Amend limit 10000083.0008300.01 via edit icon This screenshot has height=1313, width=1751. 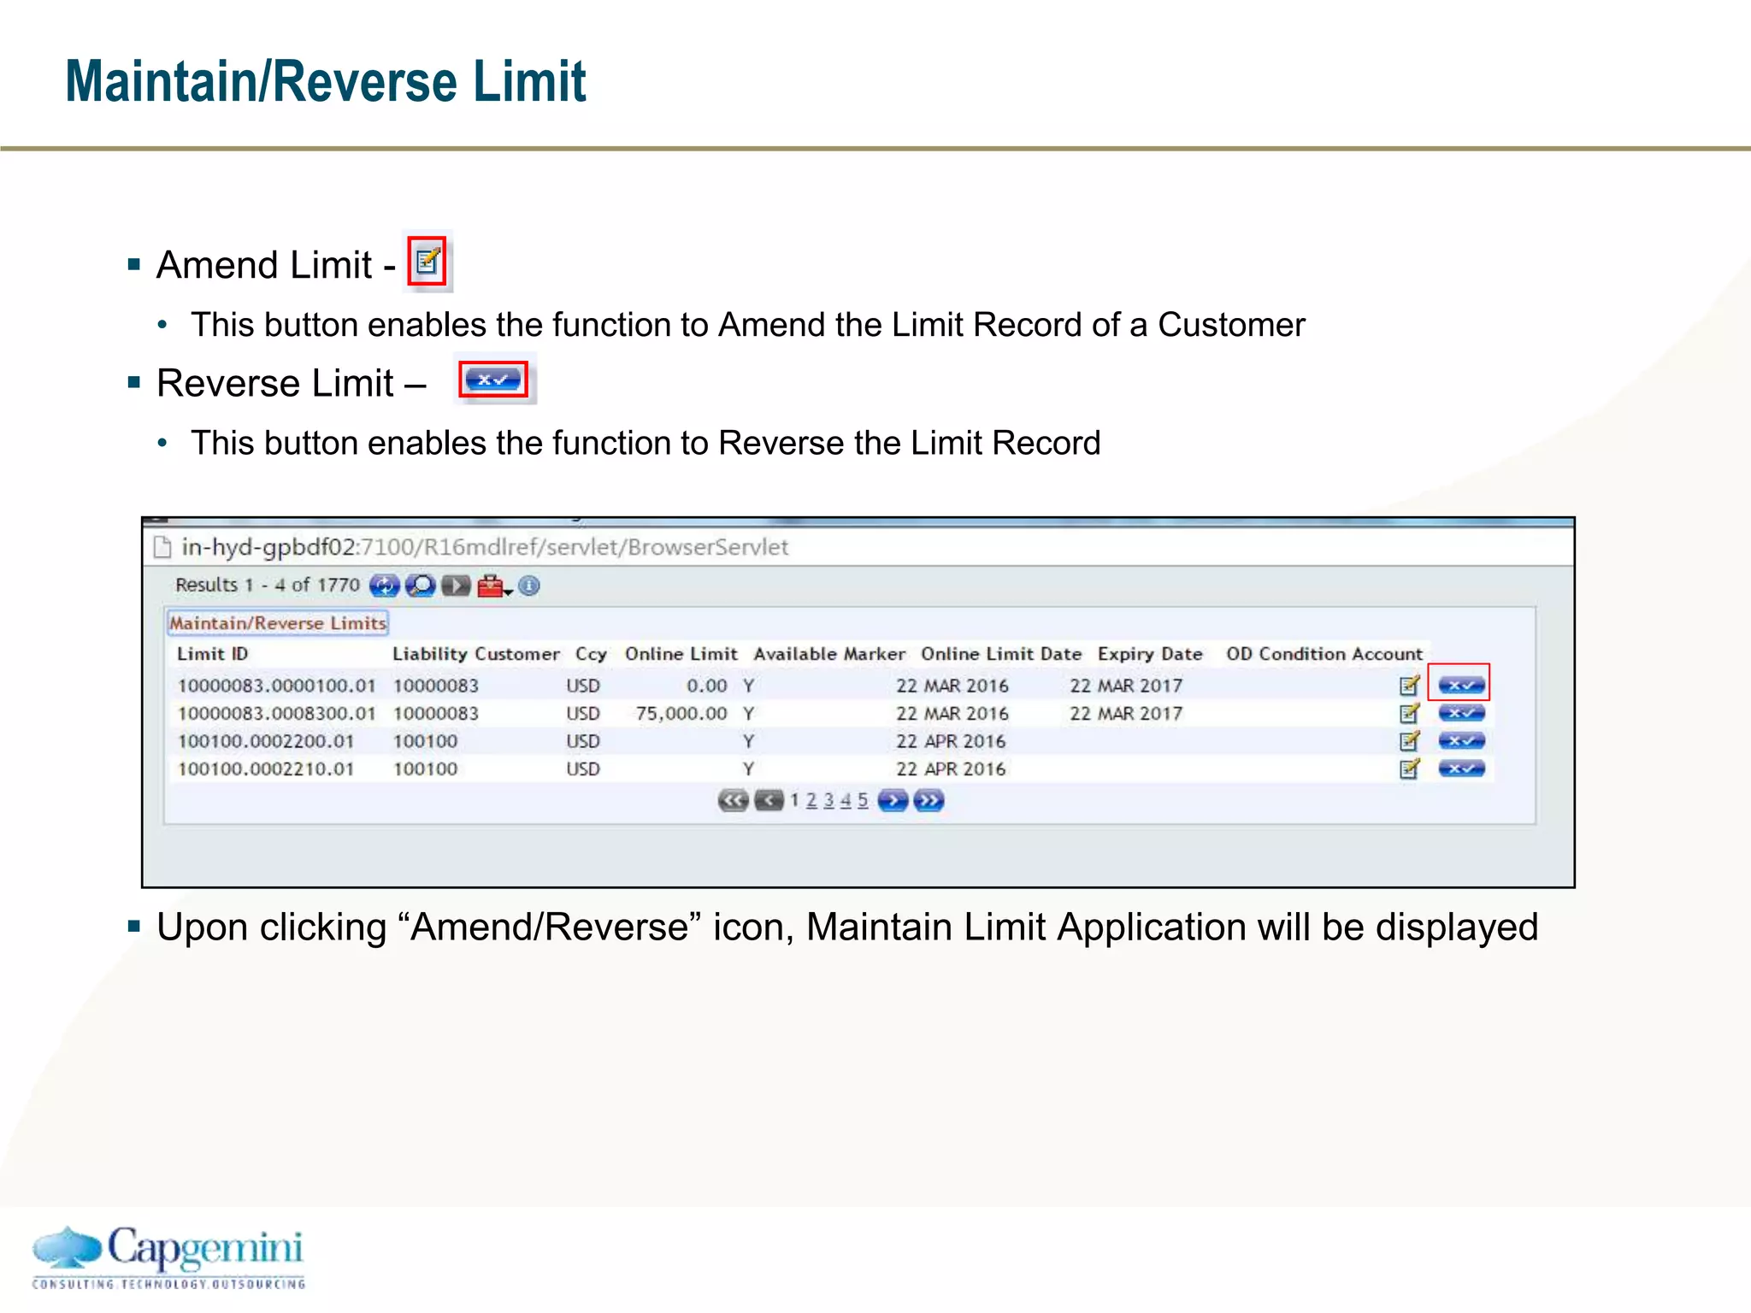click(x=1409, y=713)
